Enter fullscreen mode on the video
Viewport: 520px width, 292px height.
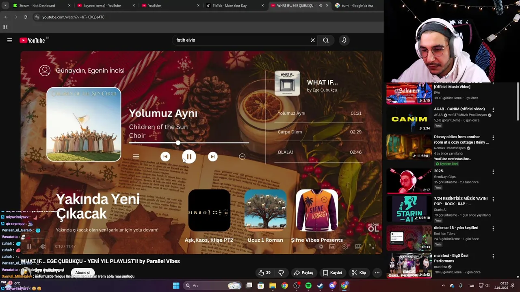[x=371, y=246]
